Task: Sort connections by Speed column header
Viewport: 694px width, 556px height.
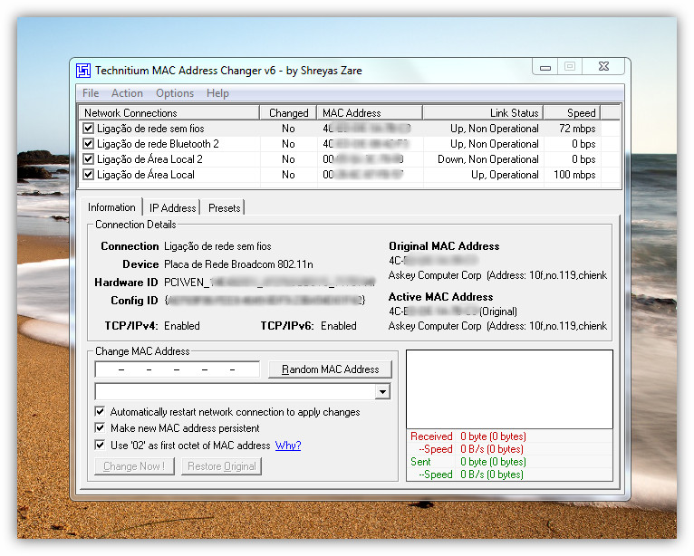Action: pos(581,113)
